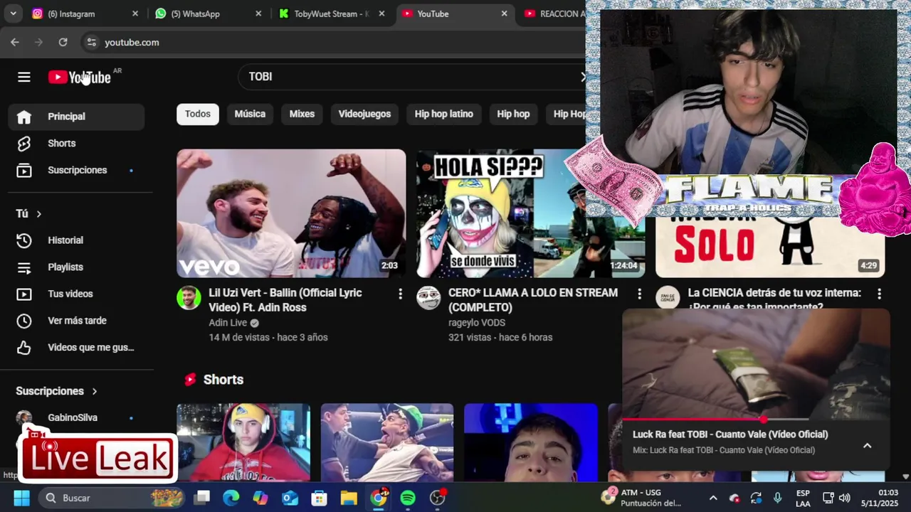Open Microsoft Store from the taskbar

pos(319,498)
